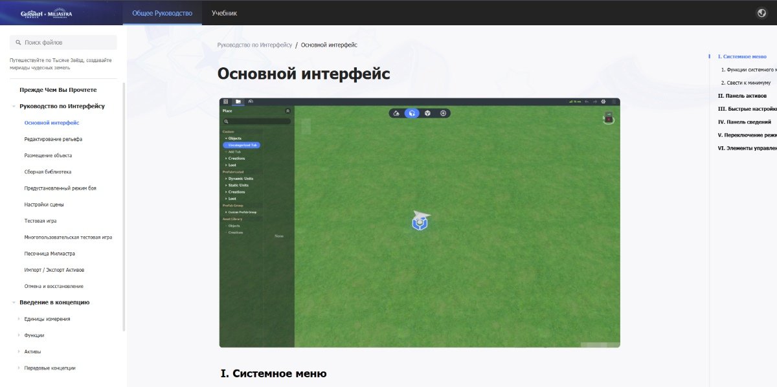Click the globe language icon in header
The width and height of the screenshot is (777, 387).
(761, 13)
